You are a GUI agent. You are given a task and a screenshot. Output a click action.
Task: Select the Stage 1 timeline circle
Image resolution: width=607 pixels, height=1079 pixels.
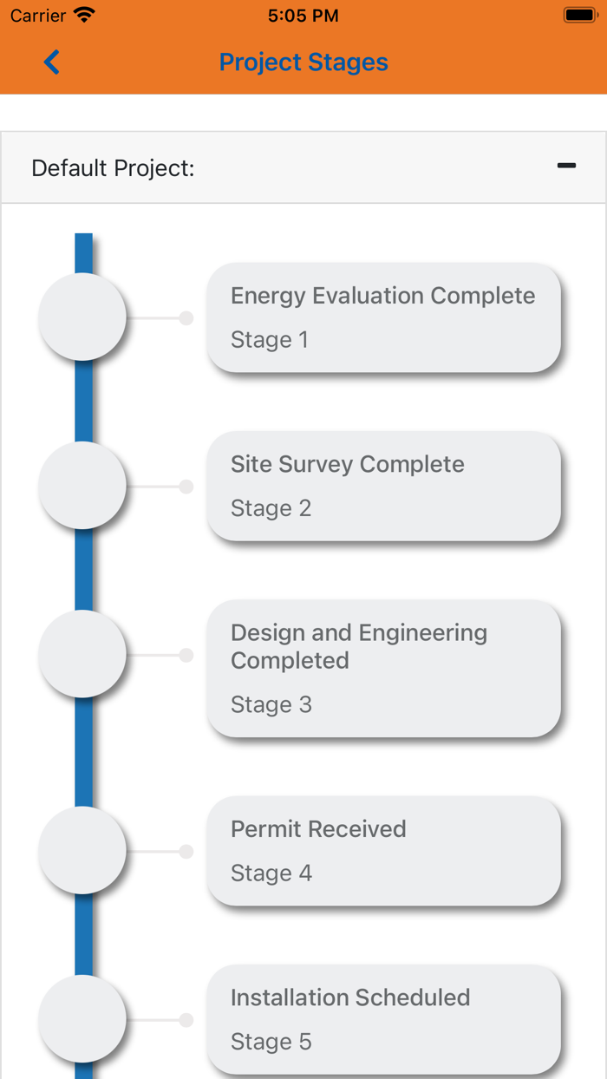[x=82, y=317]
